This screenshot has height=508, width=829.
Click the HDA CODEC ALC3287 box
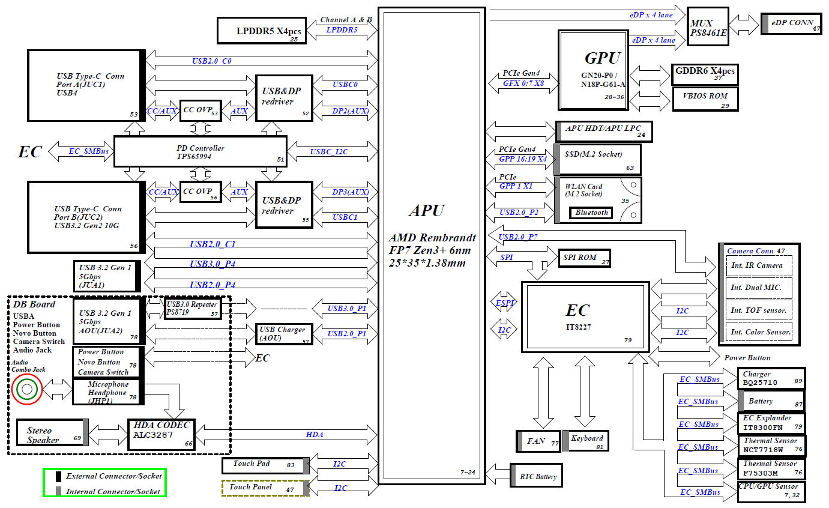(x=161, y=435)
